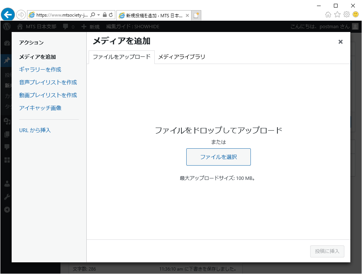Switch to the メディアライブラリ tab
362x274 pixels.
pyautogui.click(x=182, y=57)
